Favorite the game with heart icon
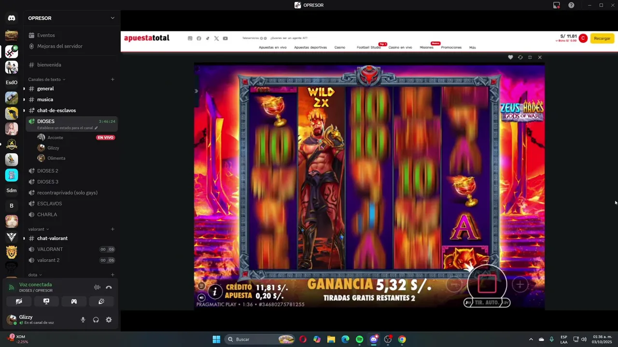 pos(510,57)
